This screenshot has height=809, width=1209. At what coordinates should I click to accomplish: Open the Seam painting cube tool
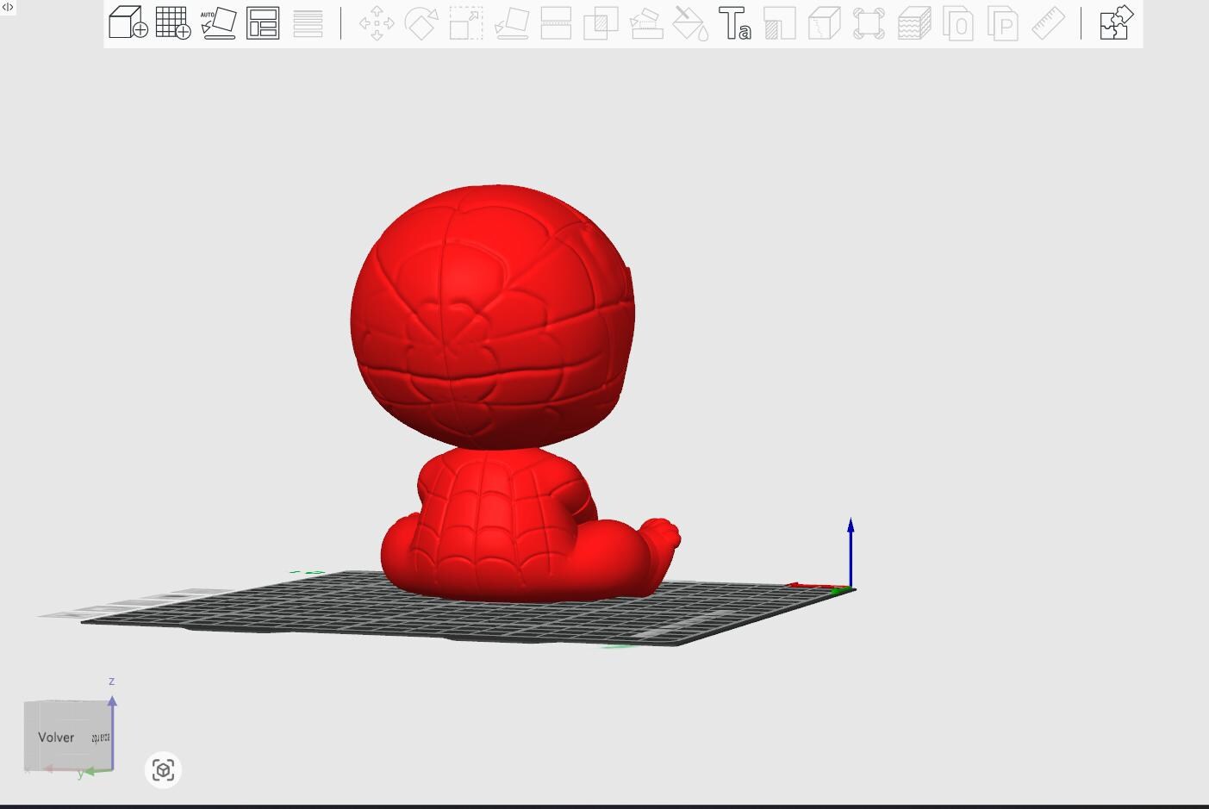coord(825,23)
